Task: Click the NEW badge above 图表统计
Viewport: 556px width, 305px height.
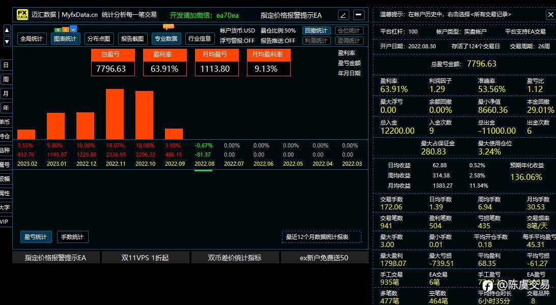Action: click(66, 29)
